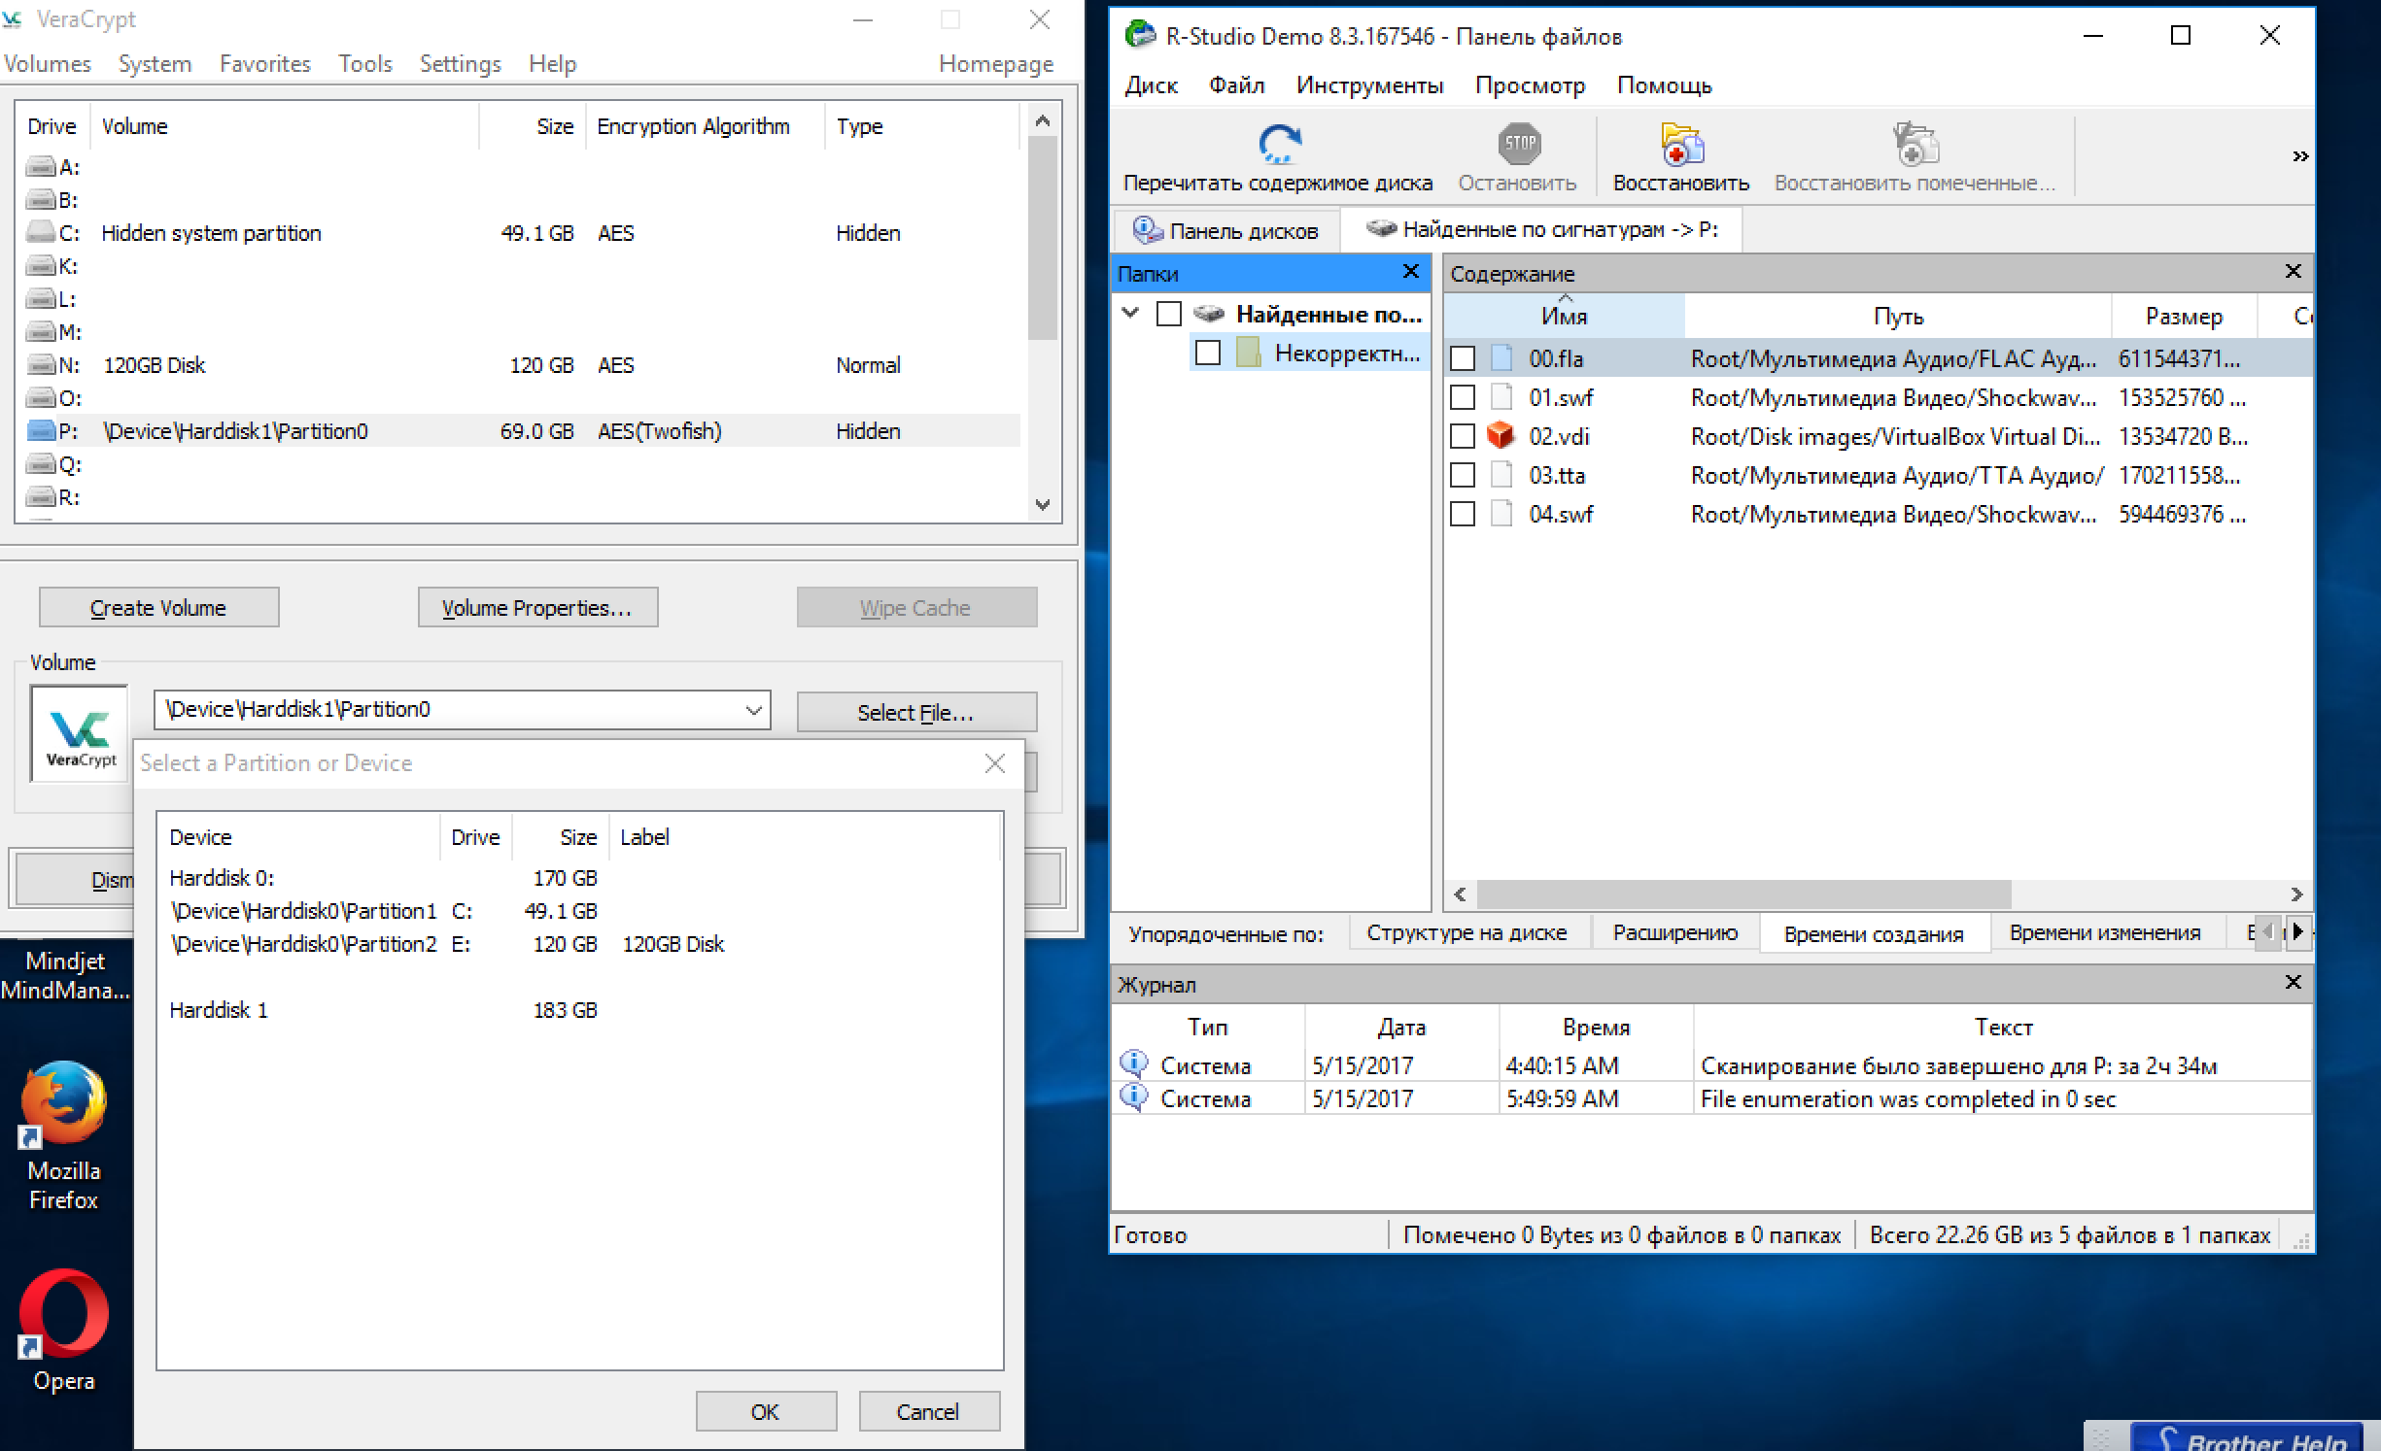The height and width of the screenshot is (1451, 2381).
Task: Mark the 04.swf file checkbox
Action: [1463, 514]
